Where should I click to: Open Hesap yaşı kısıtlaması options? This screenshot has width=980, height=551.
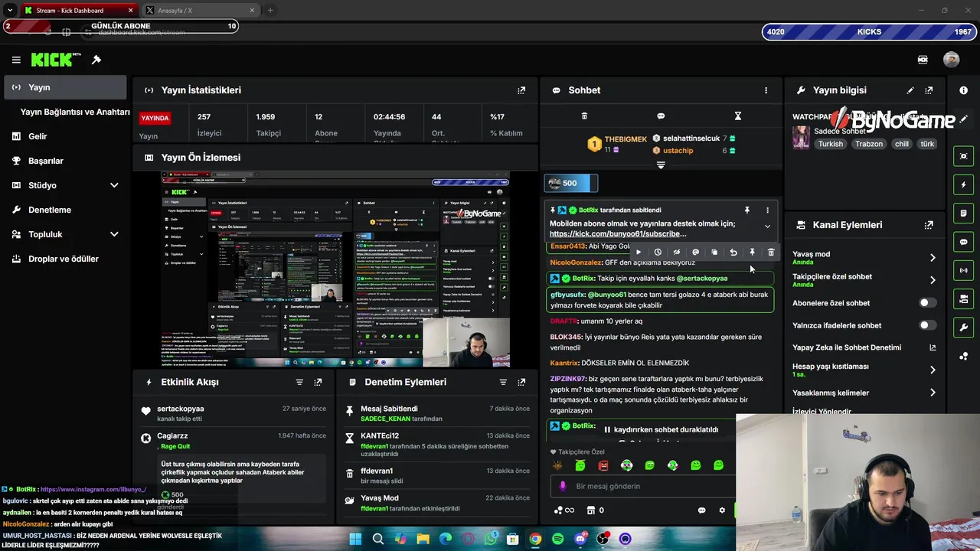tap(863, 370)
